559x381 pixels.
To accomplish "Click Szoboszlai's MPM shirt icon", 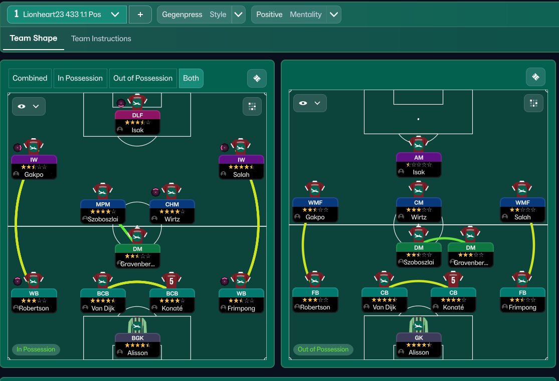I will tap(103, 191).
